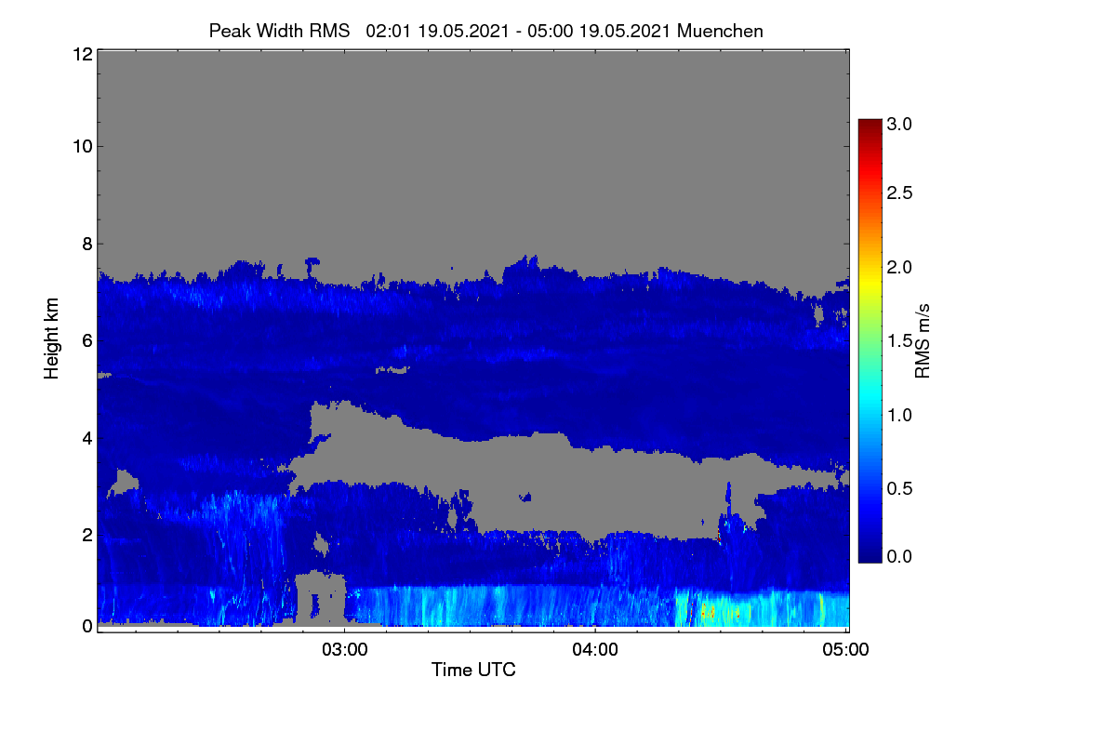Image resolution: width=1116 pixels, height=744 pixels.
Task: Click the 04:00 time tick label
Action: [595, 651]
